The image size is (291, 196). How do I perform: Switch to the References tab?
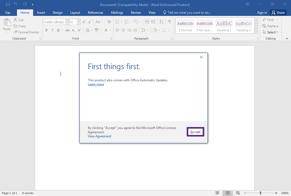[95, 13]
